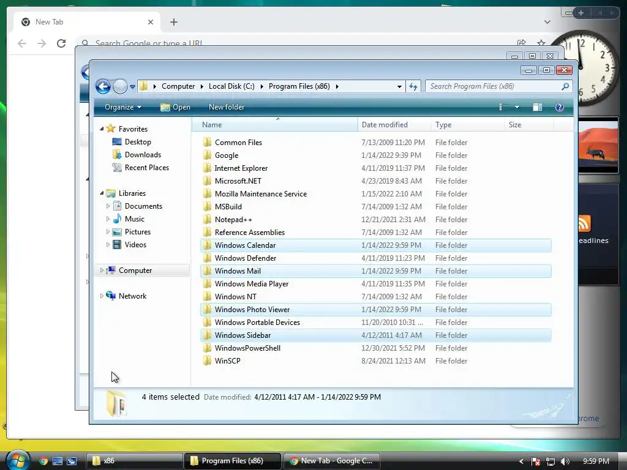This screenshot has height=470, width=627.
Task: Bookmark this page with Chrome star icon
Action: [541, 43]
